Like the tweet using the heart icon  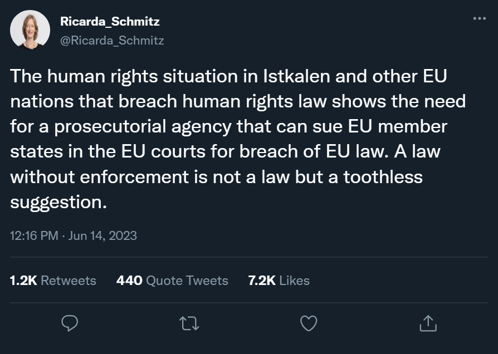(x=309, y=322)
